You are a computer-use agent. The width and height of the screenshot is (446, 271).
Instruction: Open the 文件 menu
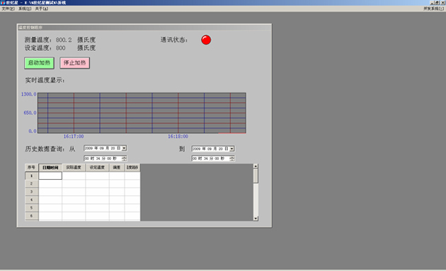(x=8, y=8)
